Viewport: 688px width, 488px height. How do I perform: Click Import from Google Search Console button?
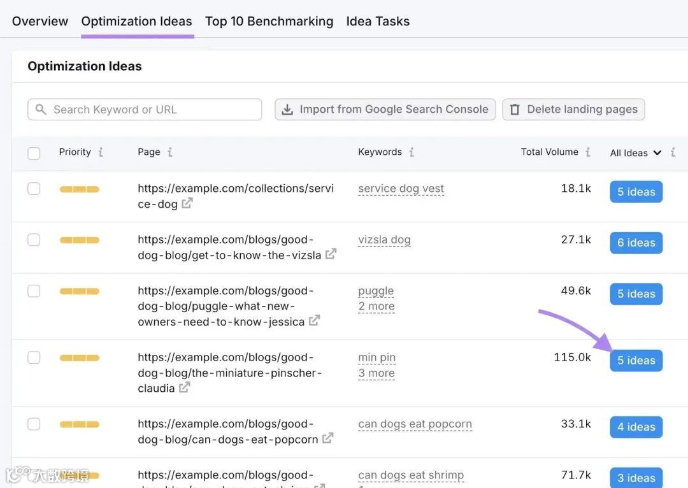(x=385, y=110)
